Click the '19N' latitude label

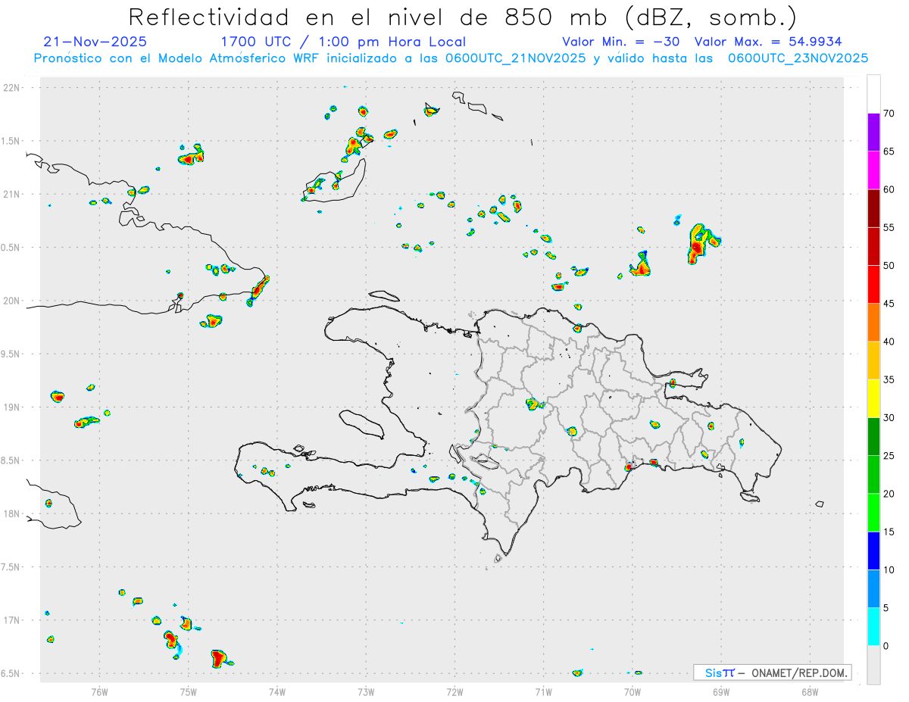[12, 407]
